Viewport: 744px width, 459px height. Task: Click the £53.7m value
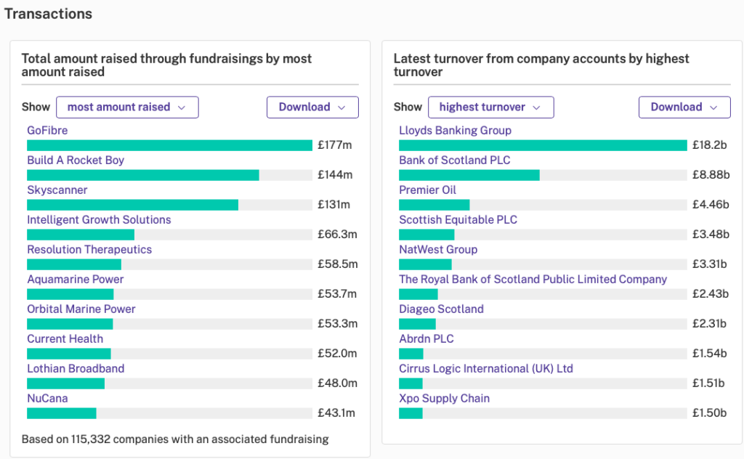(337, 294)
